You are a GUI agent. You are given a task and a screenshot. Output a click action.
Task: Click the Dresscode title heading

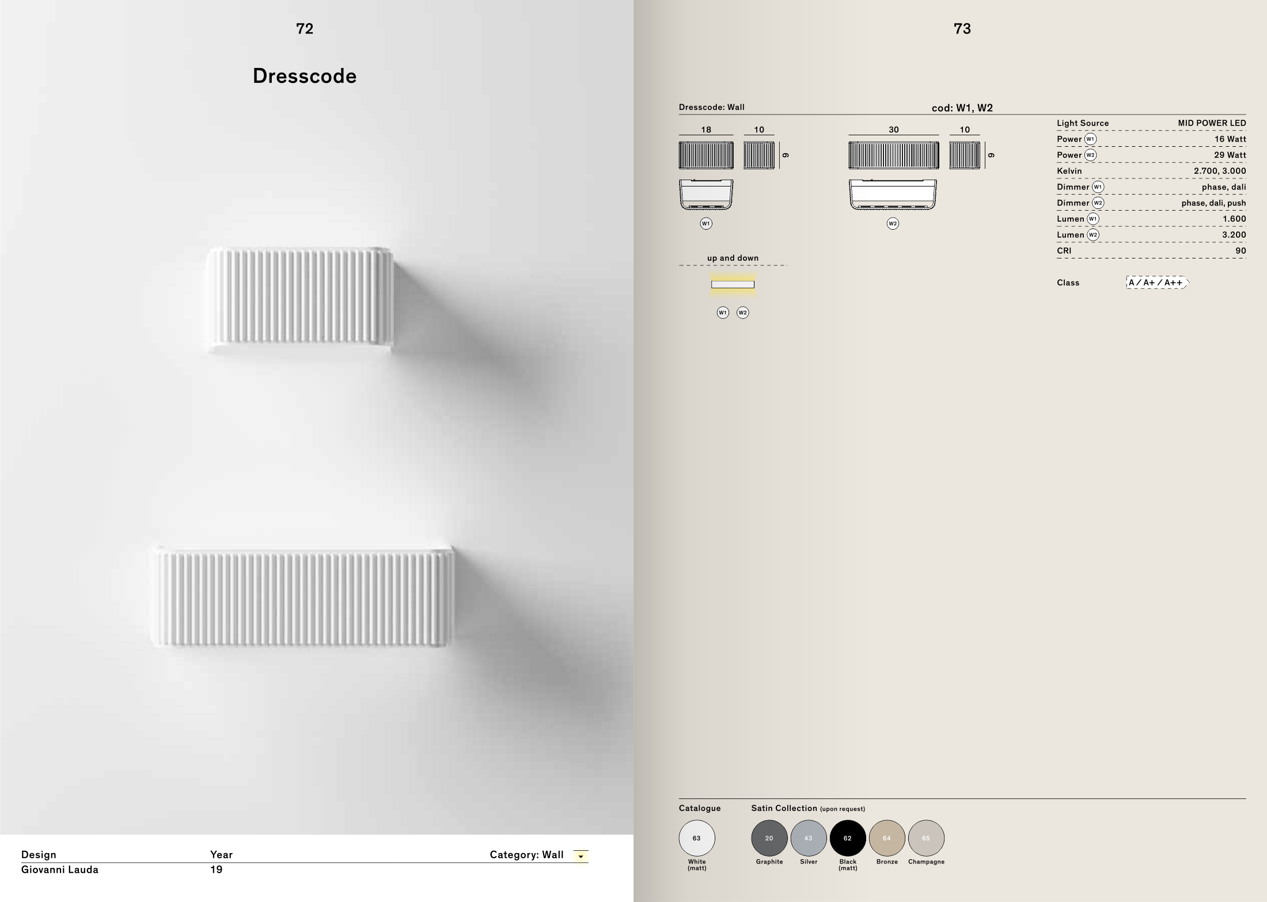click(x=305, y=76)
